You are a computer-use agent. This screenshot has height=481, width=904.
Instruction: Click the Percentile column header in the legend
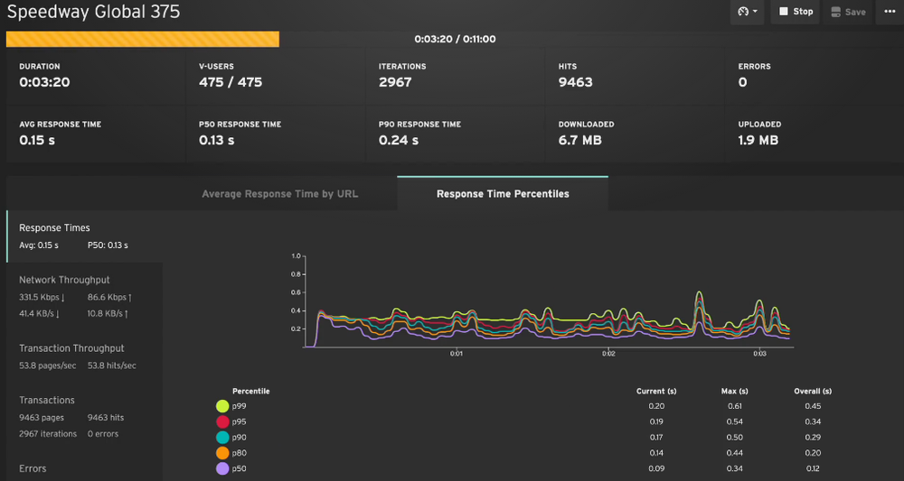[250, 392]
